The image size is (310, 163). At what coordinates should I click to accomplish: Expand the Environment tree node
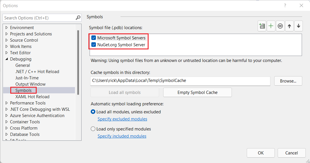click(7, 28)
